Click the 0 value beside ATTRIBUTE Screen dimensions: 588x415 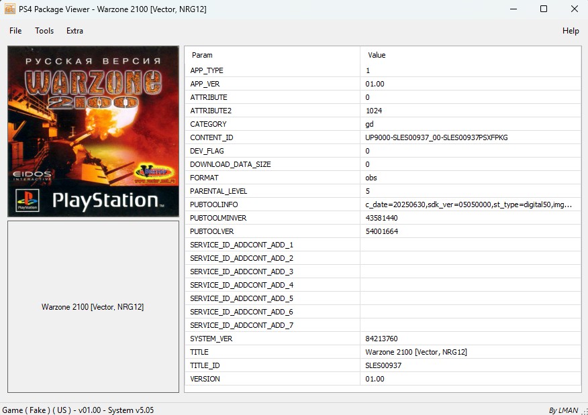pos(368,97)
